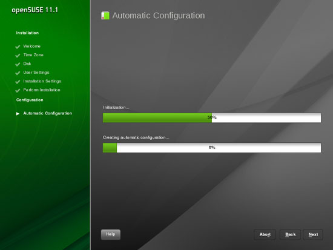Screen dimensions: 333x250
Task: Click the checkmark beside Welcome
Action: tap(18, 47)
